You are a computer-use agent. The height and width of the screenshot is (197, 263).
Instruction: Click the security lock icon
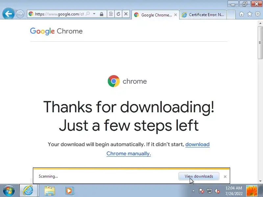102,14
